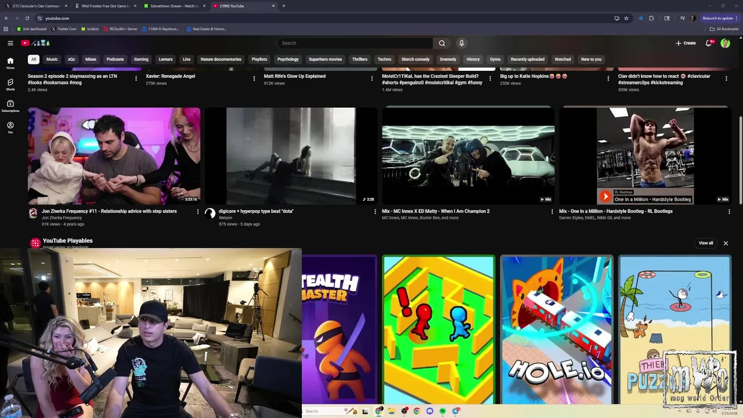Click View all for Playables
Viewport: 743px width, 418px height.
pyautogui.click(x=706, y=243)
